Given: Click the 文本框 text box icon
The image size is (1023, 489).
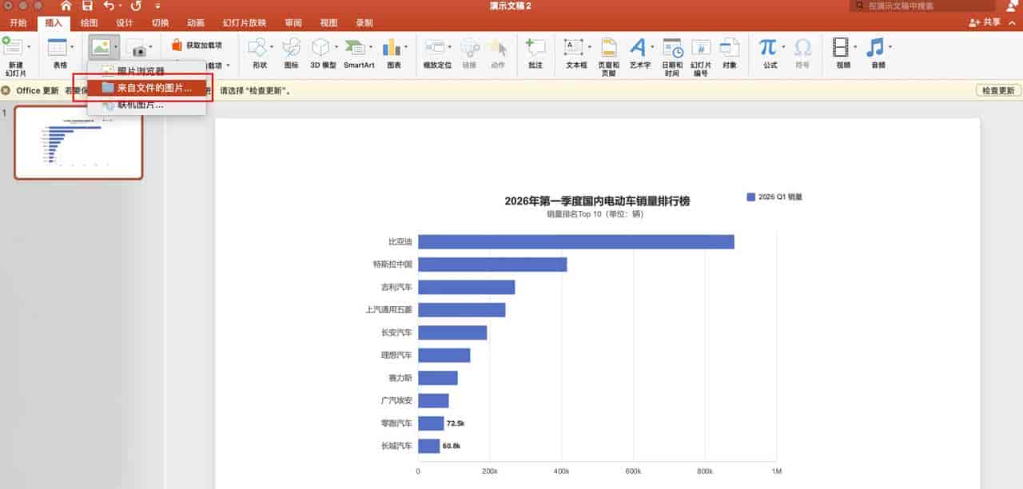Looking at the screenshot, I should (574, 47).
